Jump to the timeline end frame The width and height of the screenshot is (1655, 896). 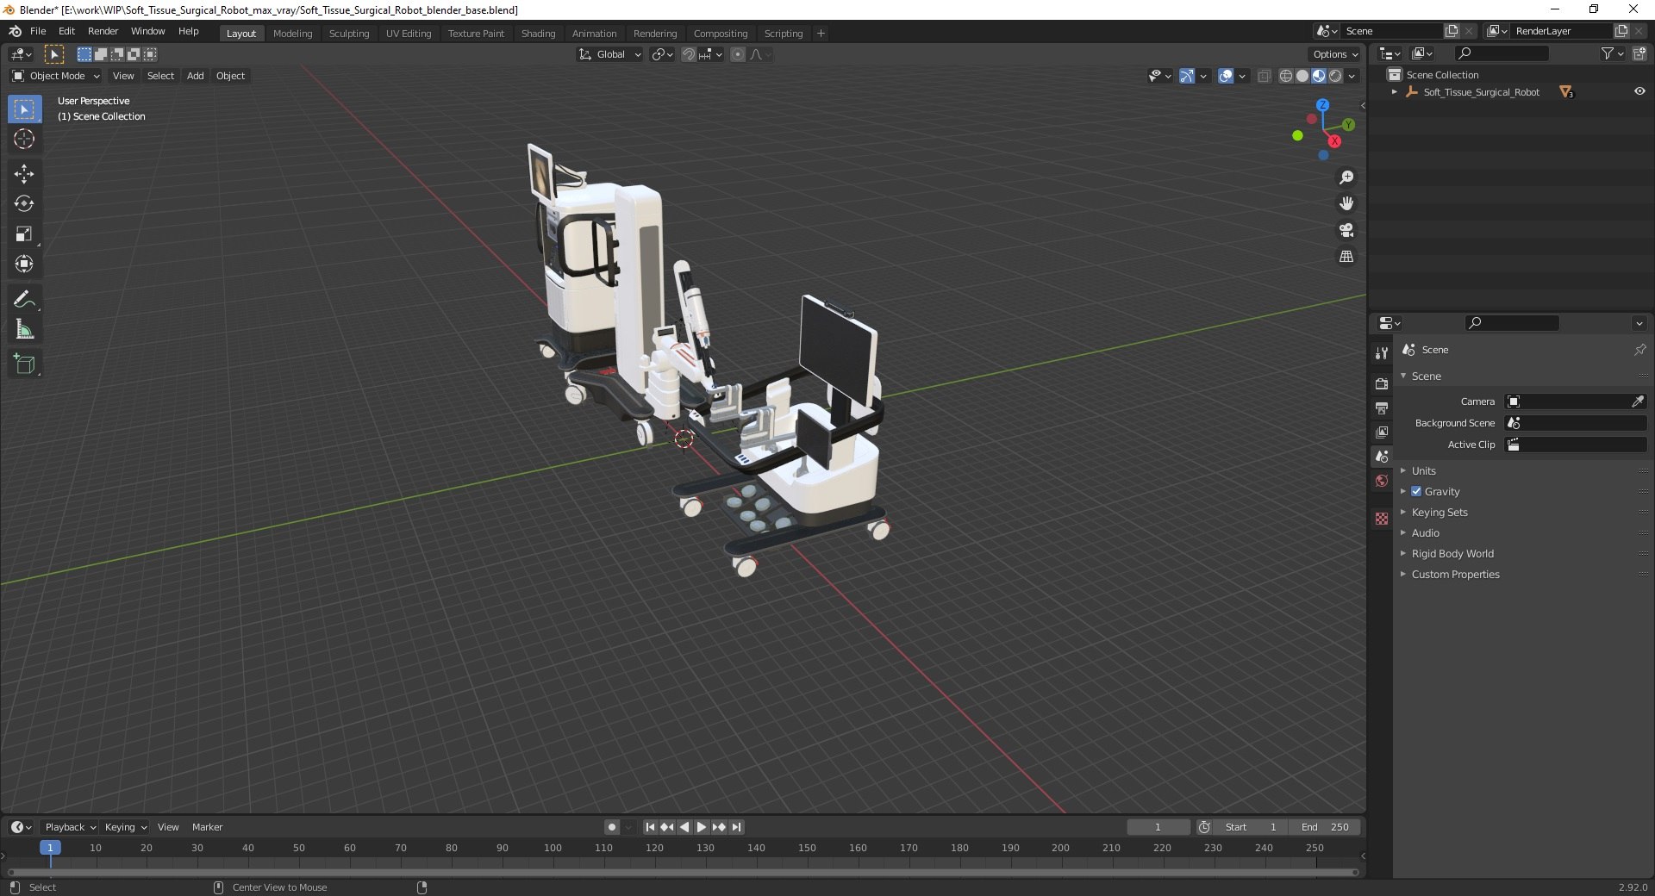click(736, 827)
